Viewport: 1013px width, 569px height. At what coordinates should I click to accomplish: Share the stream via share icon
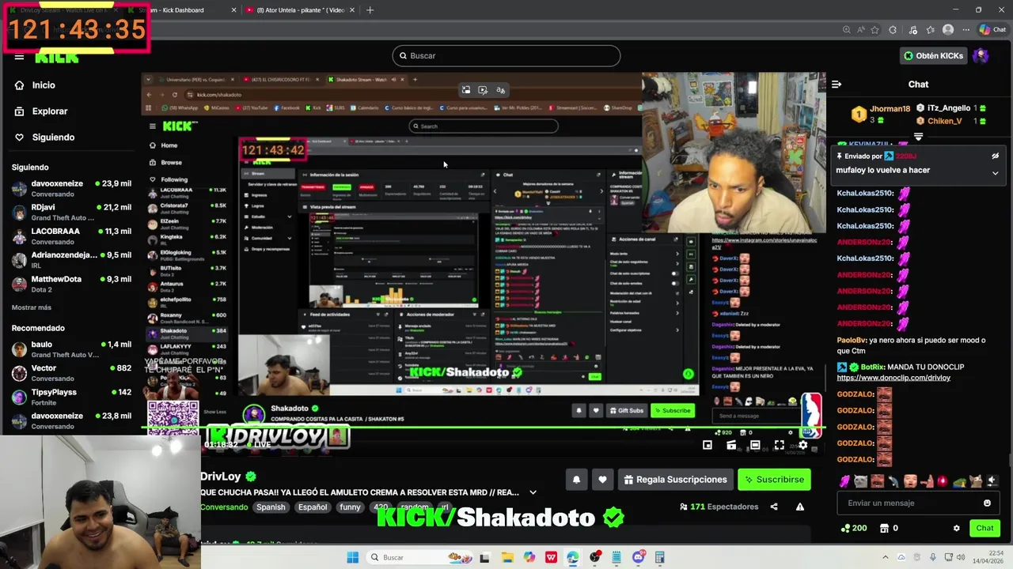click(774, 507)
